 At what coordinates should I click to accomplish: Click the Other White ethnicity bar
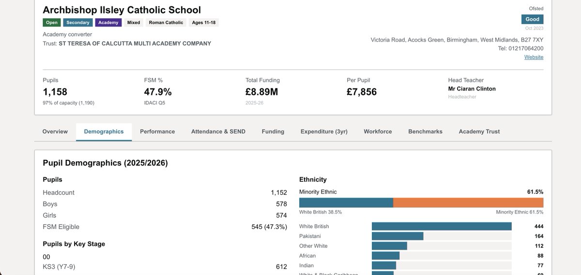389,246
